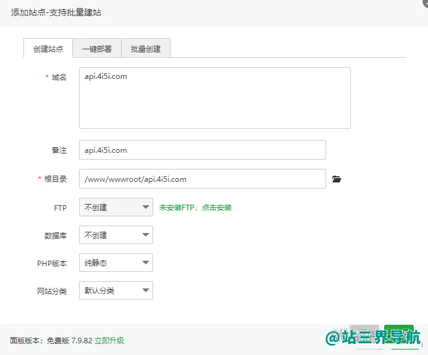
Task: Focus the 备注 input field
Action: 203,150
